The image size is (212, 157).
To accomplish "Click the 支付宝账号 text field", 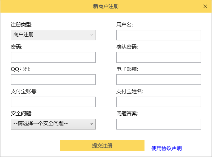I will (53, 102).
